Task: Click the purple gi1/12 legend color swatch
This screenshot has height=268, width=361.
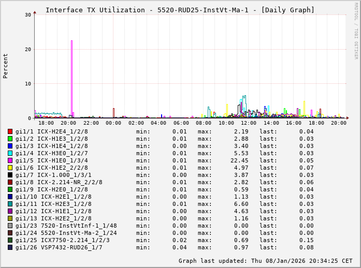Action: point(10,211)
